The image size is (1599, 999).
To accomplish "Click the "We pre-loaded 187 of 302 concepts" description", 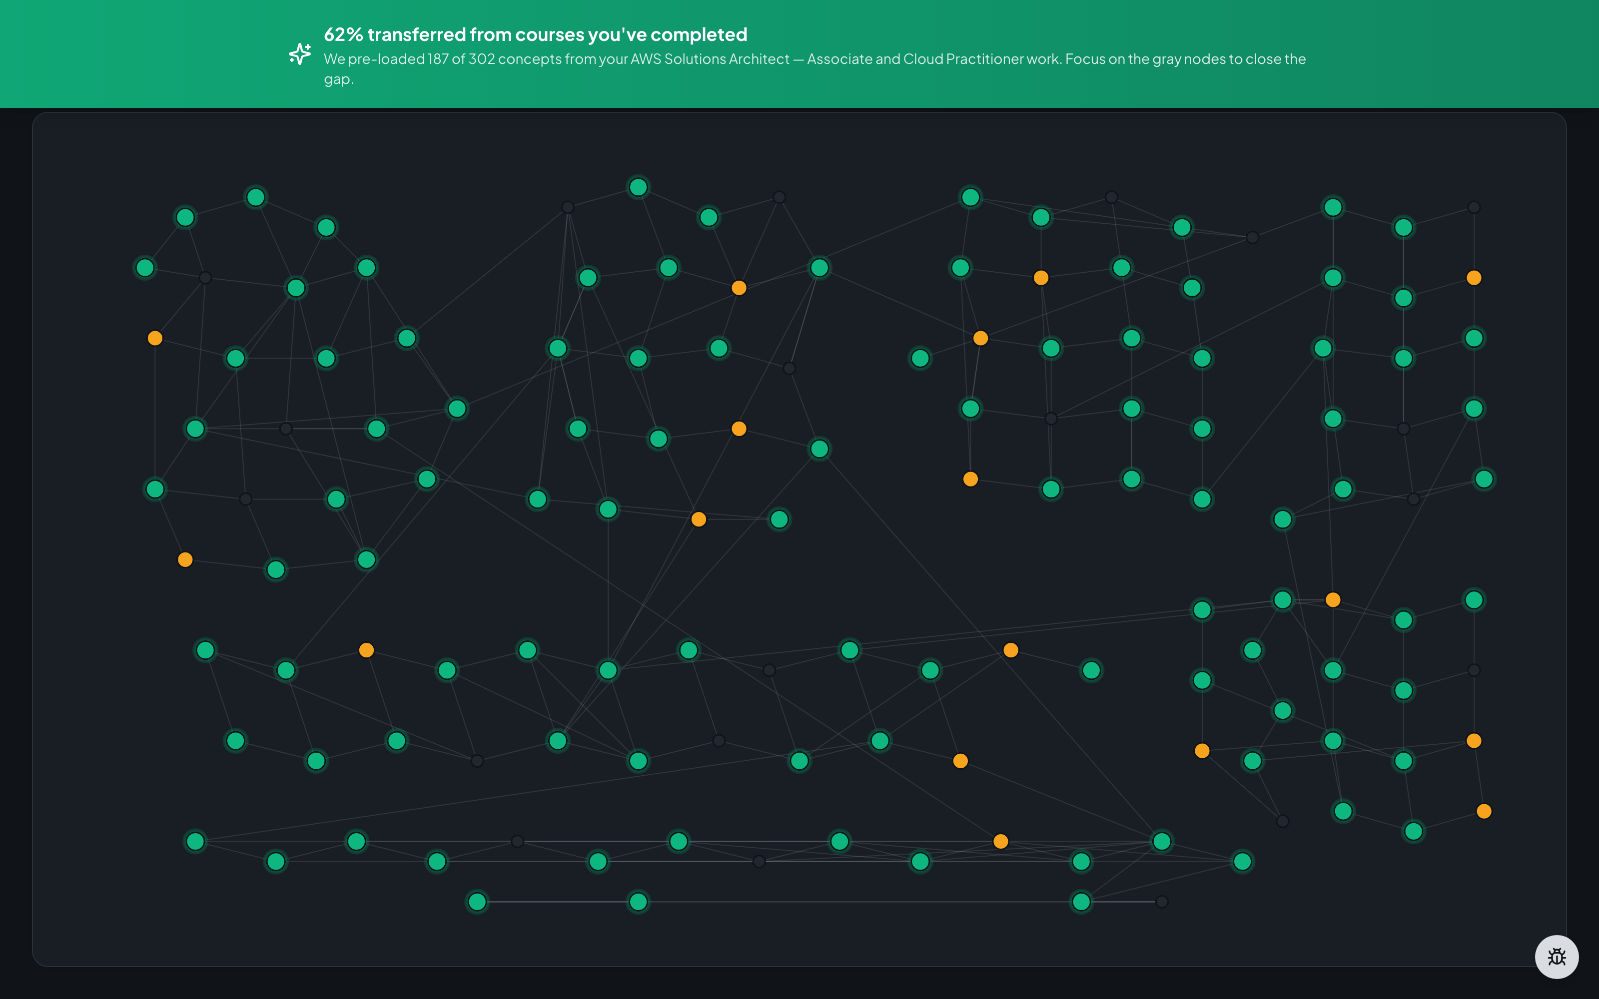I will coord(814,69).
